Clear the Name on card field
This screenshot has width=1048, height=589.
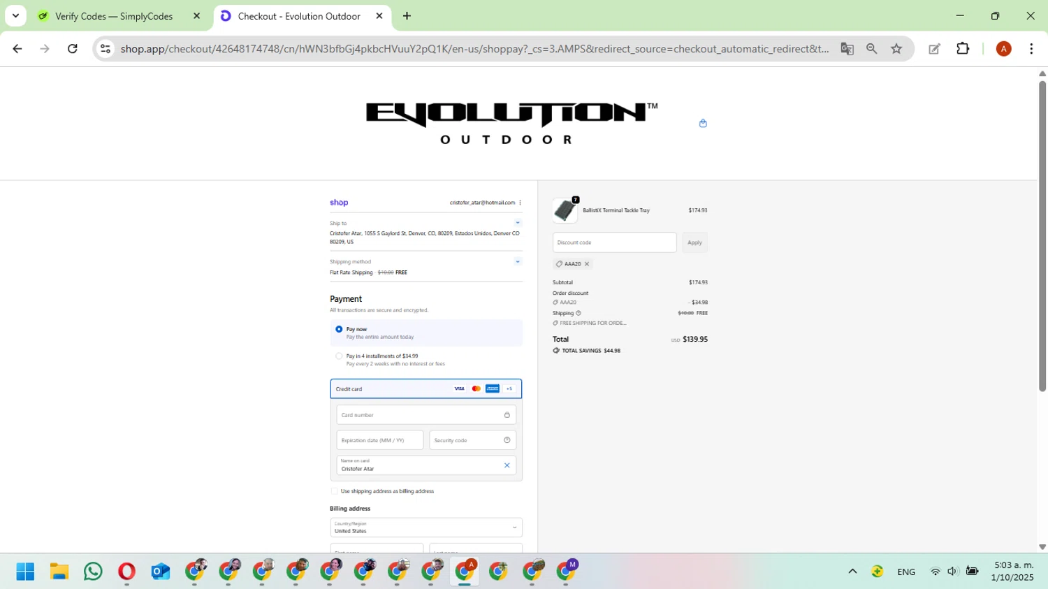click(507, 465)
